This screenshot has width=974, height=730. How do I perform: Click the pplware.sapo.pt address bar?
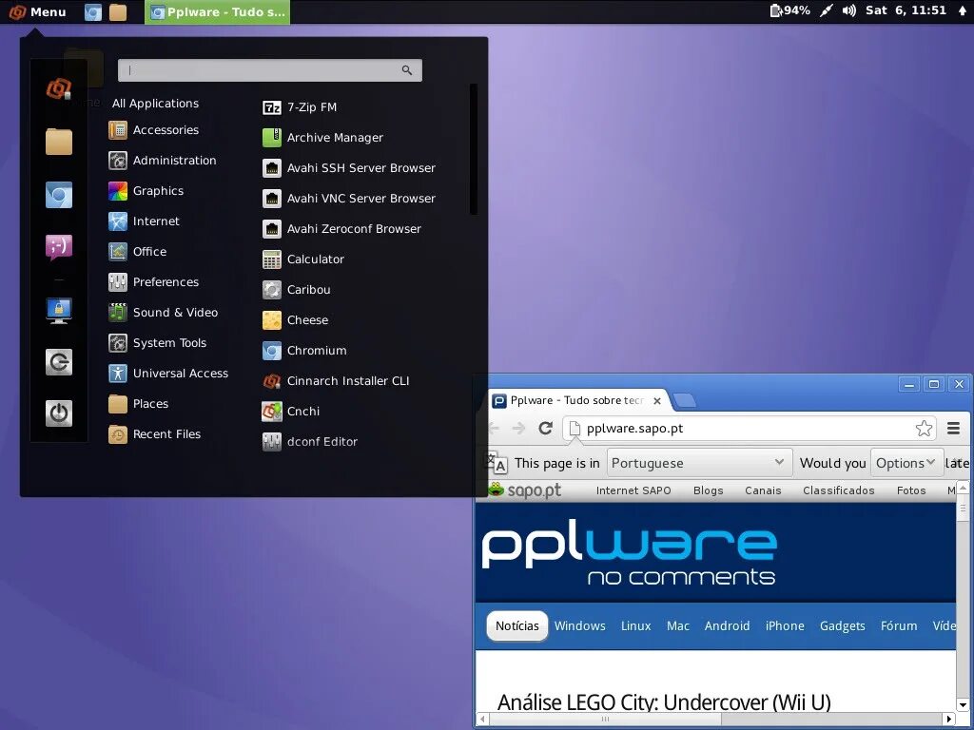click(x=749, y=429)
